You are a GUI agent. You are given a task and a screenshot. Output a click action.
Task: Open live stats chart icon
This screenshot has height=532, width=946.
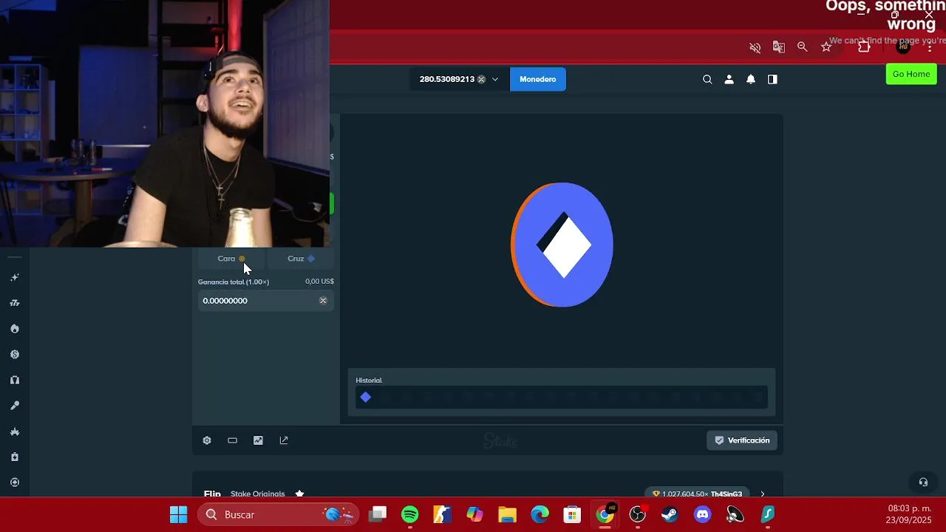tap(258, 440)
